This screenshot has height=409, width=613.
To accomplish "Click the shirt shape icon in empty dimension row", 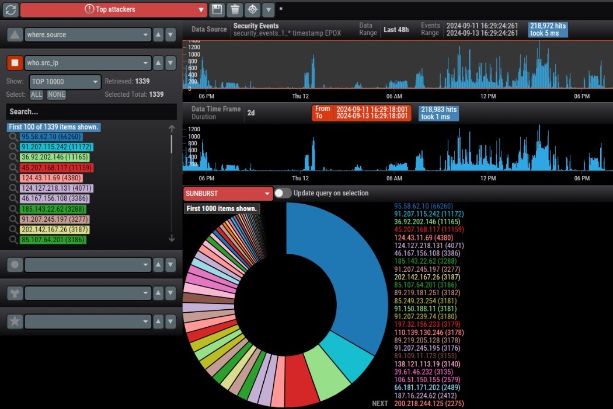I will coord(15,293).
